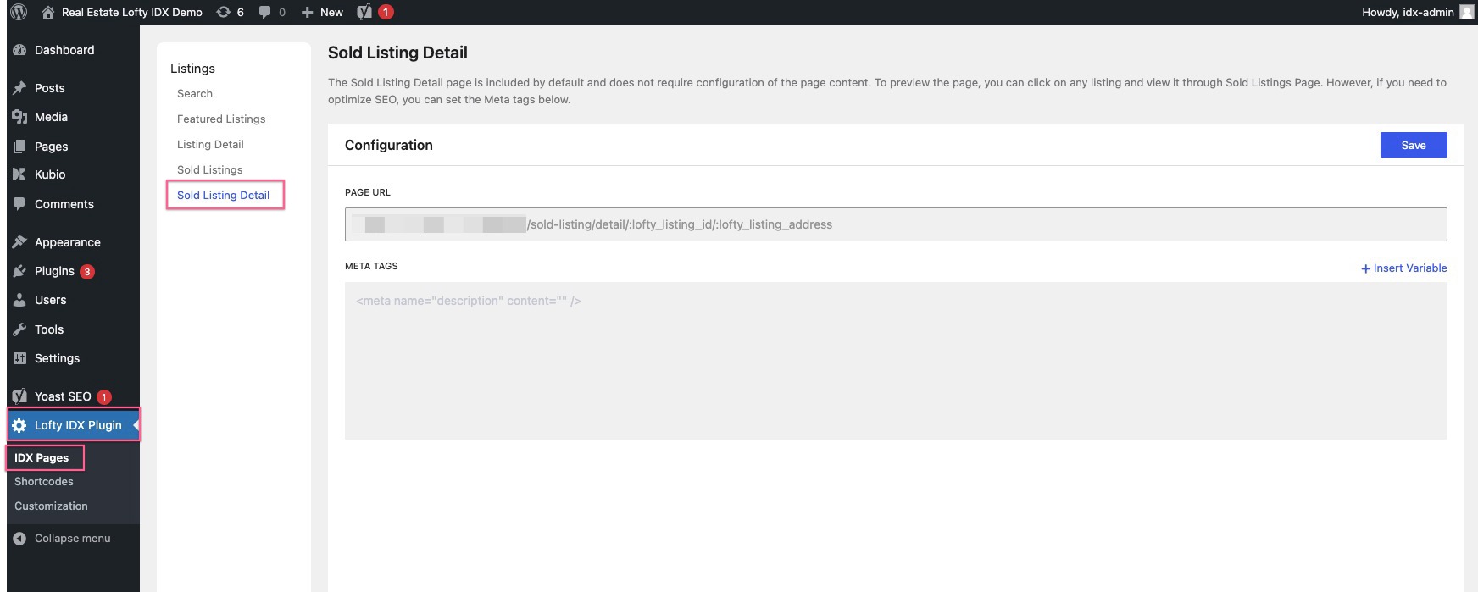Image resolution: width=1478 pixels, height=592 pixels.
Task: Click the Plugins update count badge
Action: click(87, 272)
